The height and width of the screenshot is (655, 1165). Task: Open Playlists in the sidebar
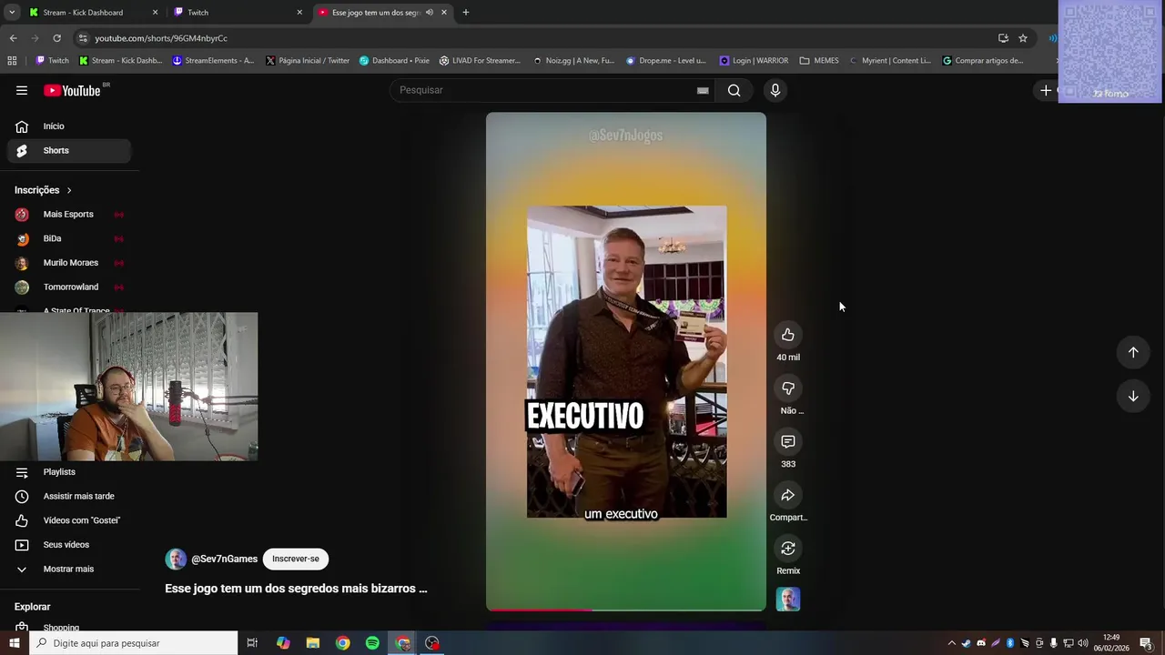point(68,472)
